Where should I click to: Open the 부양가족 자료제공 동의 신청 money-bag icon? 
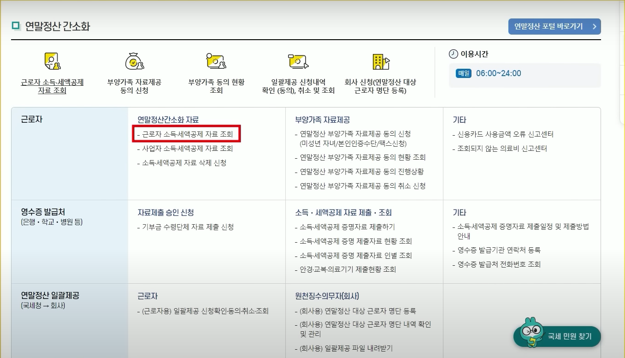[134, 60]
